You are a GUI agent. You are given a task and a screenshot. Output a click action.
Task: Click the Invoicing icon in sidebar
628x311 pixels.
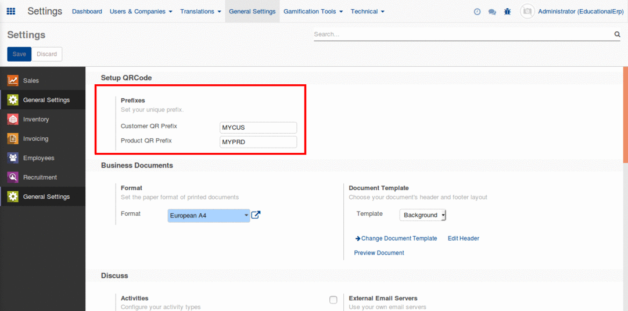[x=13, y=139]
